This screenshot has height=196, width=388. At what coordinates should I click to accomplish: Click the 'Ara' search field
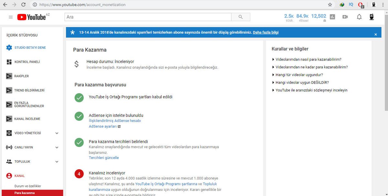point(148,17)
